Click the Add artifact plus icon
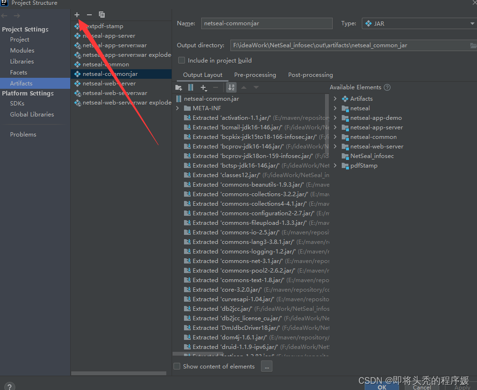The image size is (477, 390). pyautogui.click(x=77, y=15)
